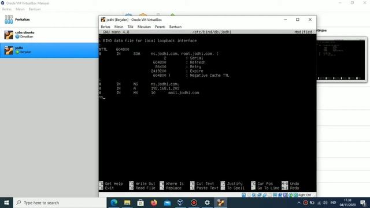
Task: Click shared folders icon in VM status bar
Action: click(270, 195)
